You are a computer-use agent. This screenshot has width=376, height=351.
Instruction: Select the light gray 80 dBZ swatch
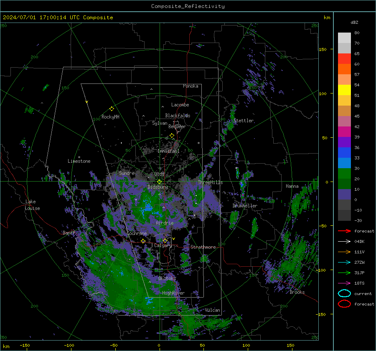coord(344,38)
